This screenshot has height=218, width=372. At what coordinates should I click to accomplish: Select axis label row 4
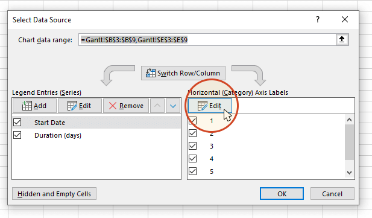pos(266,158)
